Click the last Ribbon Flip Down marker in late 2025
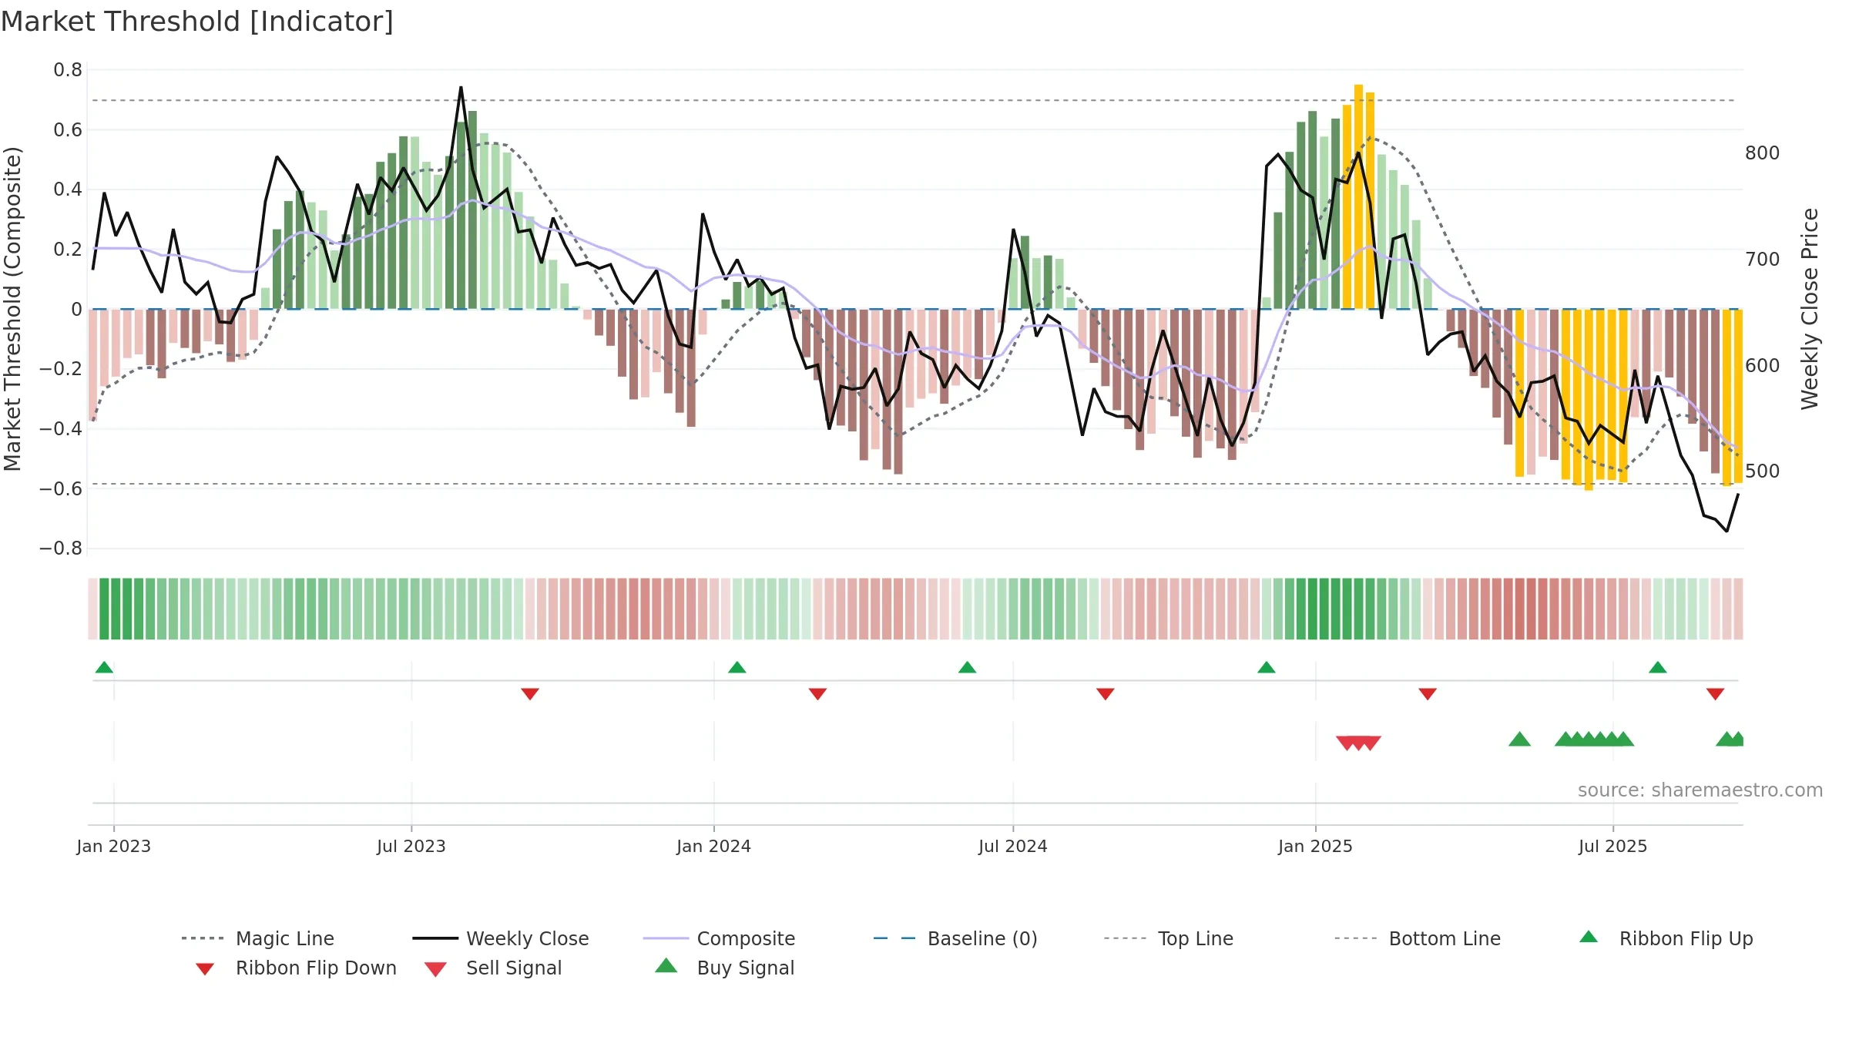 click(x=1715, y=694)
